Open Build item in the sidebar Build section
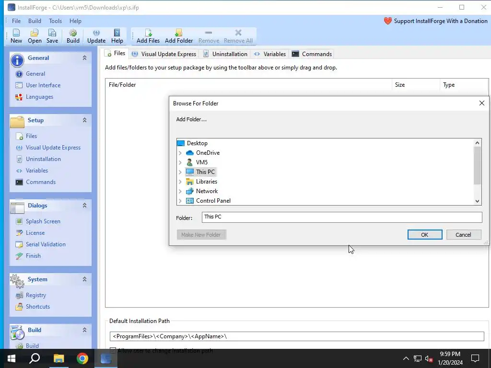The image size is (491, 368). (x=27, y=345)
